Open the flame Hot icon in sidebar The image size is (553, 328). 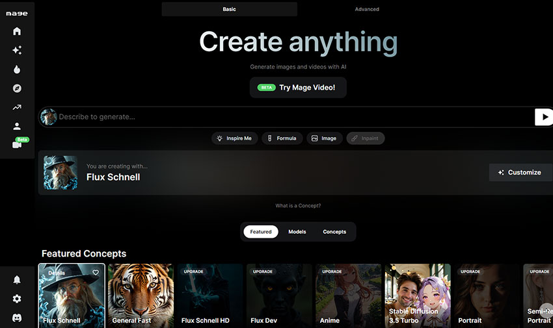point(16,69)
